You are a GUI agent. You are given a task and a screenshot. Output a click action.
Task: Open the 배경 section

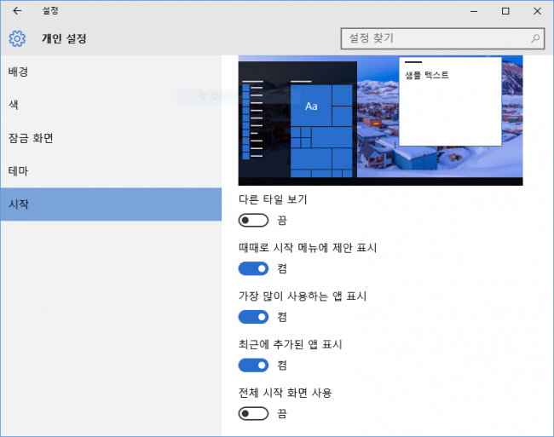click(x=111, y=72)
